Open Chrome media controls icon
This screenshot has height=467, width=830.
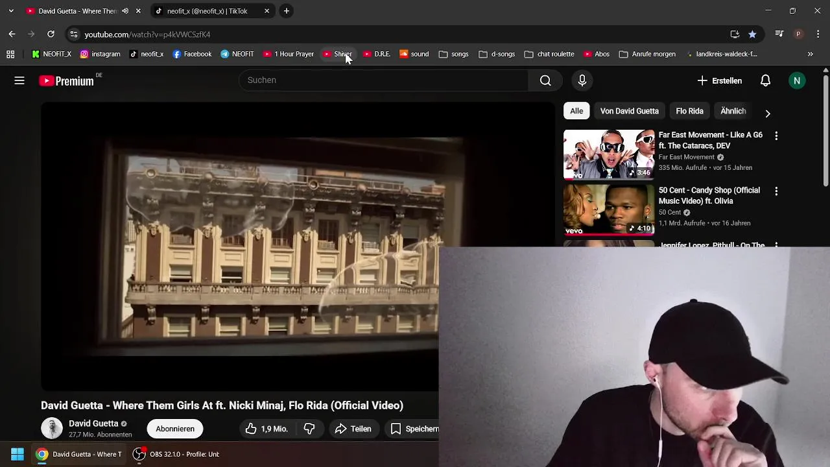click(x=779, y=34)
